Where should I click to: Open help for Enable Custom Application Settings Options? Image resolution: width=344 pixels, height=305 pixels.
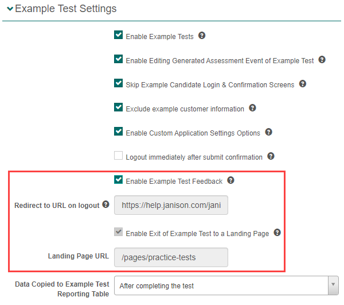point(268,132)
